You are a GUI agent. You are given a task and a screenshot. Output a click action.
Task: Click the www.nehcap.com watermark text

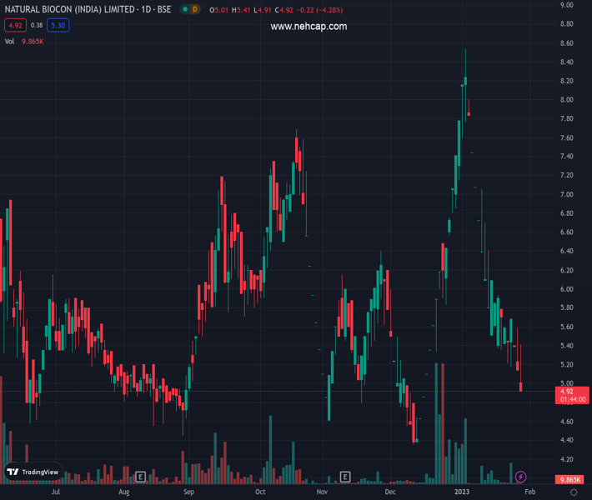pos(309,27)
